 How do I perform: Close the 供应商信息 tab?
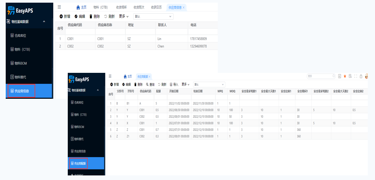point(184,7)
